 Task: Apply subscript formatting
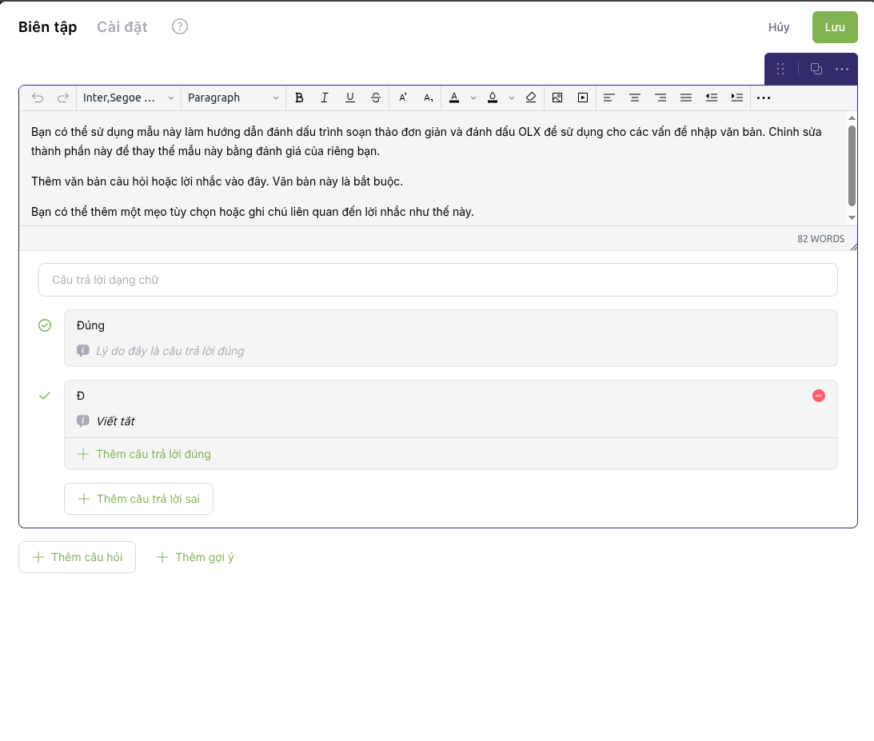point(428,98)
